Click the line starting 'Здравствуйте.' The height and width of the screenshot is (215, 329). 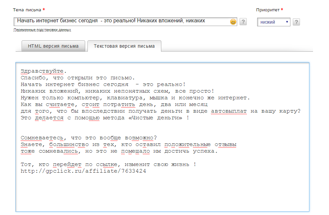(x=44, y=71)
